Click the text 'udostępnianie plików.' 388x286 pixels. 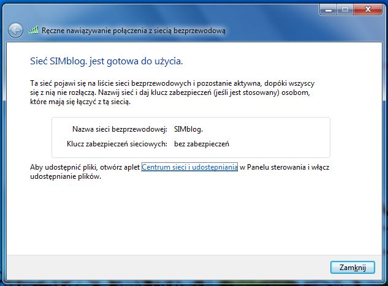point(66,176)
